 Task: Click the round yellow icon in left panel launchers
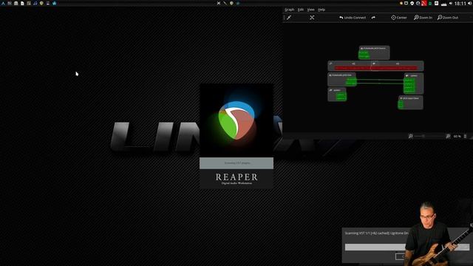coord(41,3)
